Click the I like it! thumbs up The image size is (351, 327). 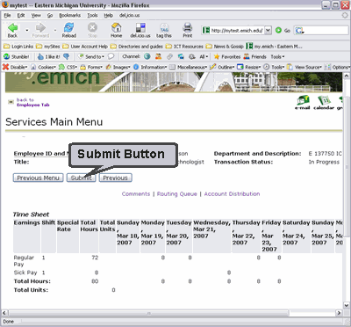click(x=49, y=56)
